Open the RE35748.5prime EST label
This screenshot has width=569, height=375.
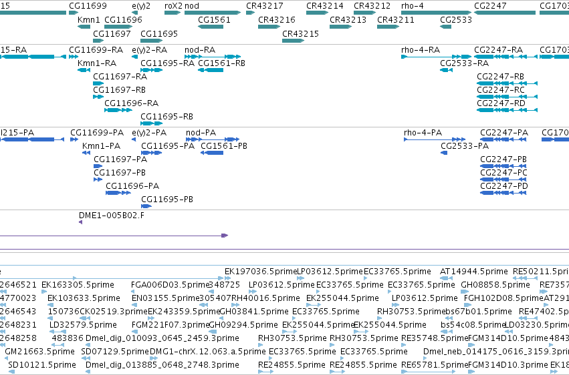click(435, 338)
